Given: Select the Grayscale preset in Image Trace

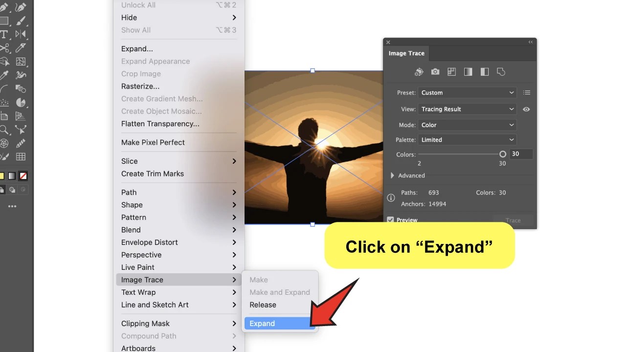Looking at the screenshot, I should pos(469,72).
